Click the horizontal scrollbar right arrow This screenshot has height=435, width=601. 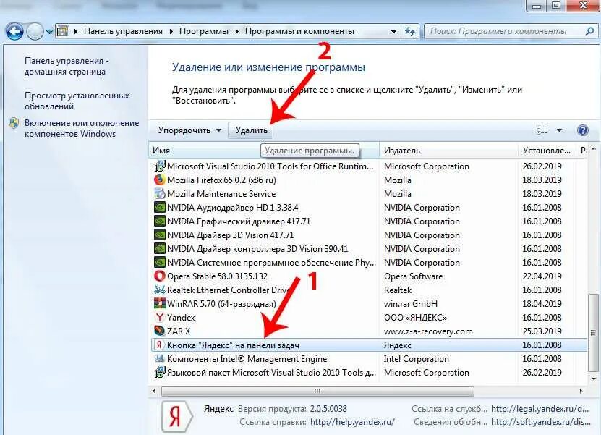(581, 392)
